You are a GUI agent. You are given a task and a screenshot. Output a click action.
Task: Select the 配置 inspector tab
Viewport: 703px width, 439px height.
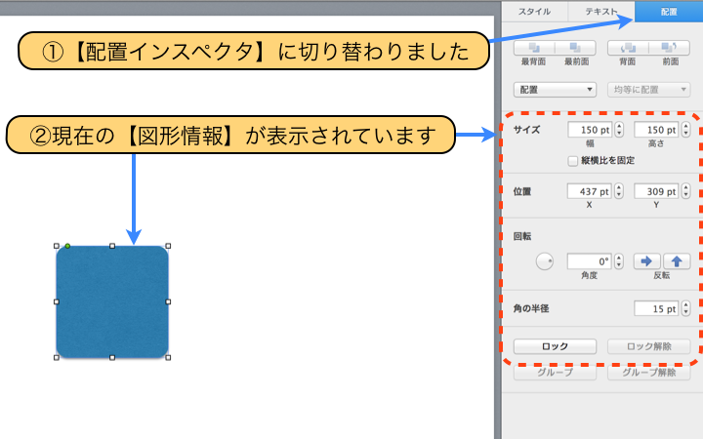[x=668, y=12]
